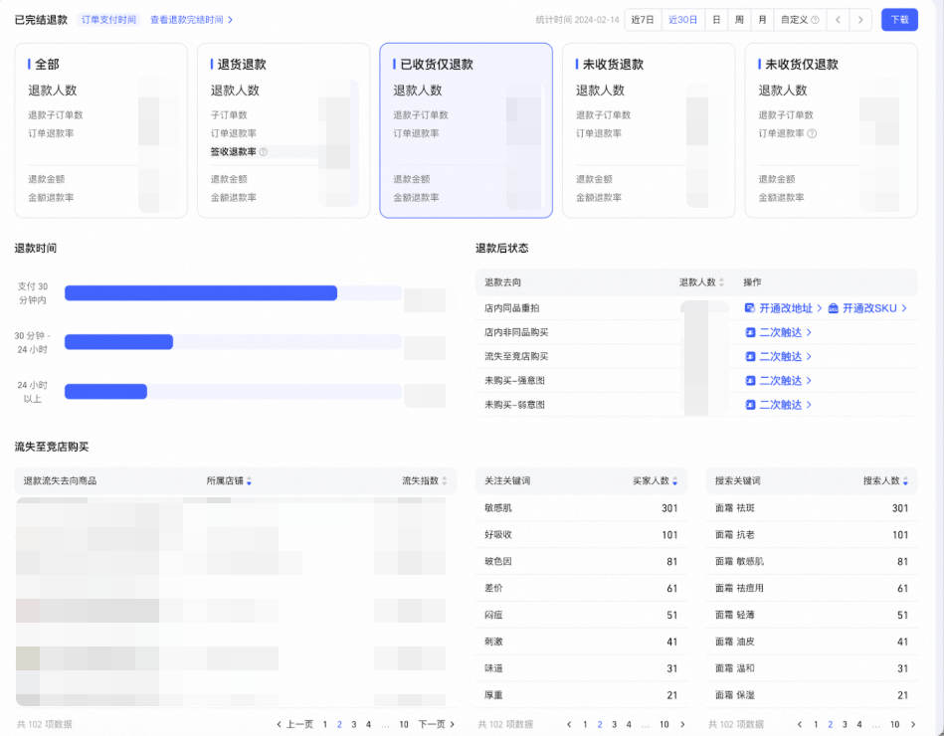Screen dimensions: 944x736
Task: Go to previous period arrow
Action: pyautogui.click(x=838, y=20)
